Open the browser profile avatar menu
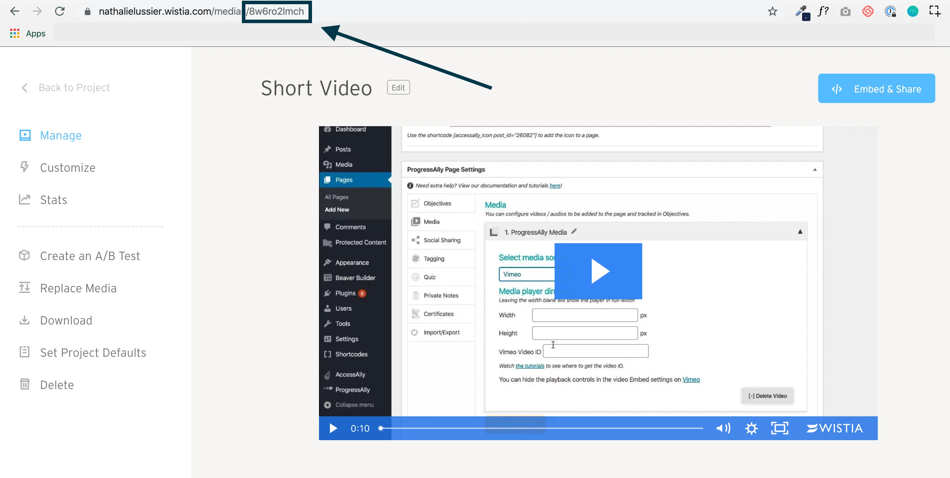 coord(913,12)
